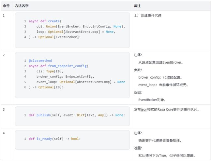Image resolution: width=212 pixels, height=161 pixels.
Task: Click the 发布json格式的Rasa Core事件 remark
Action: pyautogui.click(x=166, y=110)
